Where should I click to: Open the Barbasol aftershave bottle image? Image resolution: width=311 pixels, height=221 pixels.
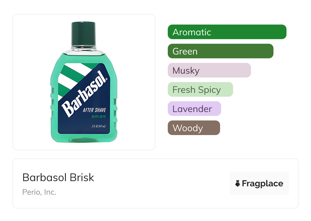[x=84, y=82]
